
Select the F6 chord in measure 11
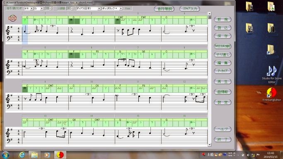[x=144, y=86]
